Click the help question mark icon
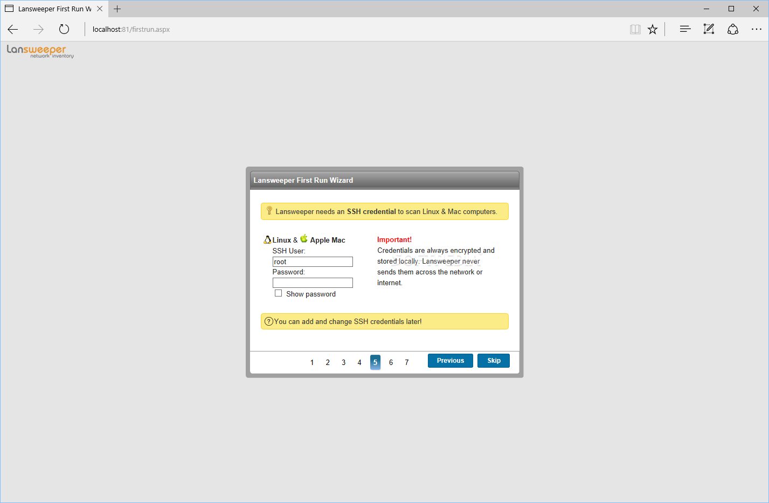The image size is (769, 503). (x=269, y=321)
